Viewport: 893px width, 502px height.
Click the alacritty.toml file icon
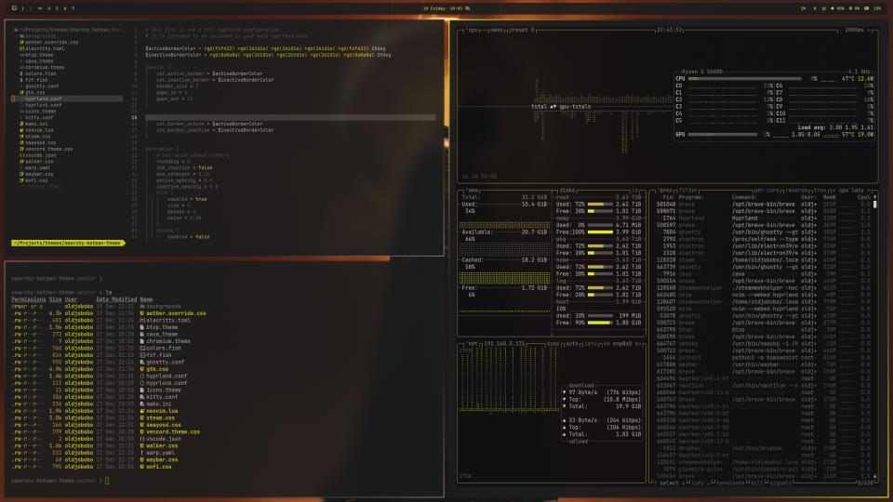click(21, 48)
